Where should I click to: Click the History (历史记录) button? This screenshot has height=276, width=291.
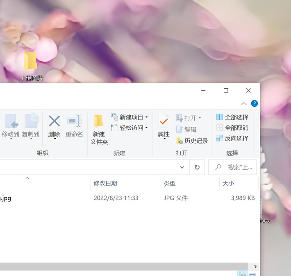[x=192, y=141]
